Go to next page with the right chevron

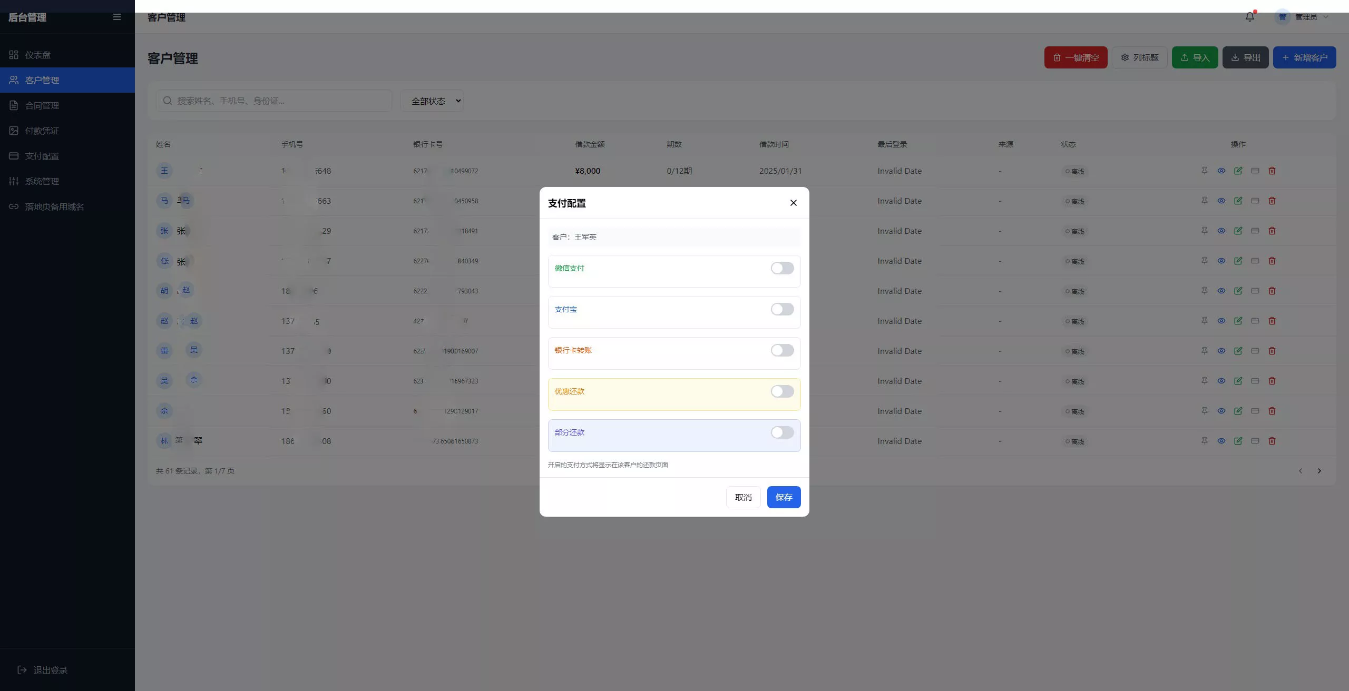pos(1319,471)
